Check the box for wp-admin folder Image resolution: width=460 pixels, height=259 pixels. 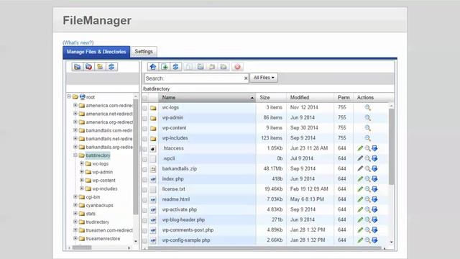[145, 118]
